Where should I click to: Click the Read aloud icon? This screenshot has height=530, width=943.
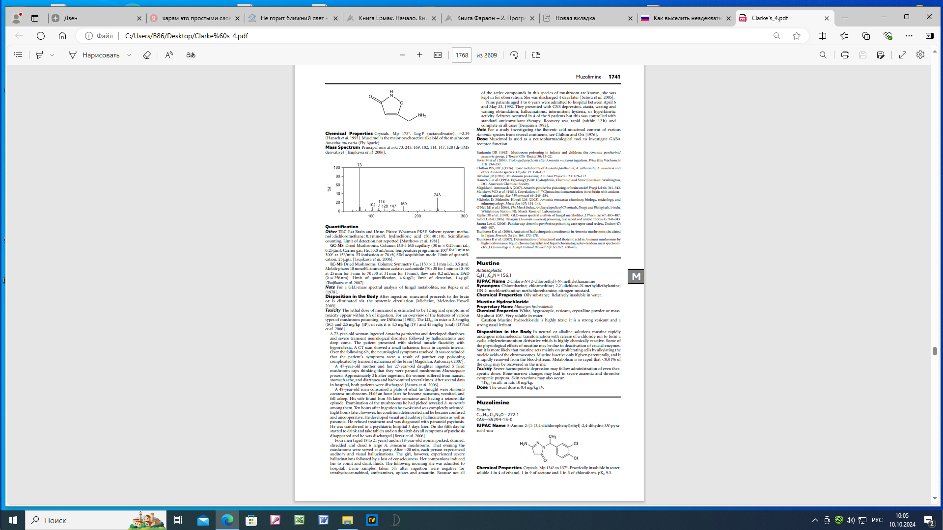click(169, 55)
